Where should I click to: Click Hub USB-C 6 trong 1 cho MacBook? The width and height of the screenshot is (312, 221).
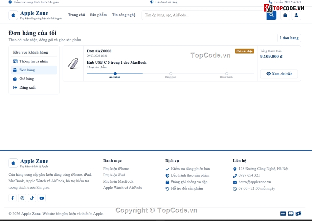point(117,62)
